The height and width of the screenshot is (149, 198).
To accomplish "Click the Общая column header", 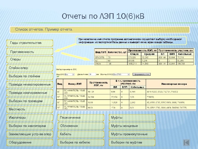I will click(134, 54).
